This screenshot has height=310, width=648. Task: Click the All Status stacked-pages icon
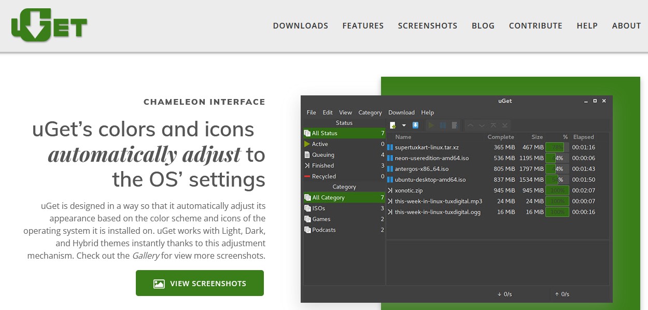pyautogui.click(x=307, y=133)
